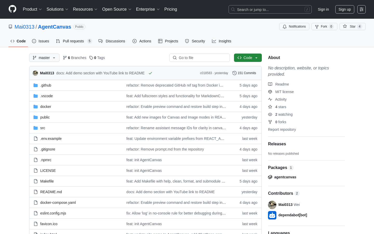Open the Code tab

18,41
